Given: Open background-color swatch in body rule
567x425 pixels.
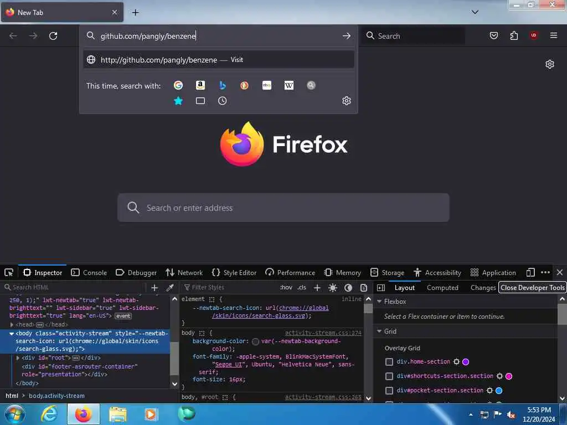Looking at the screenshot, I should pyautogui.click(x=256, y=341).
